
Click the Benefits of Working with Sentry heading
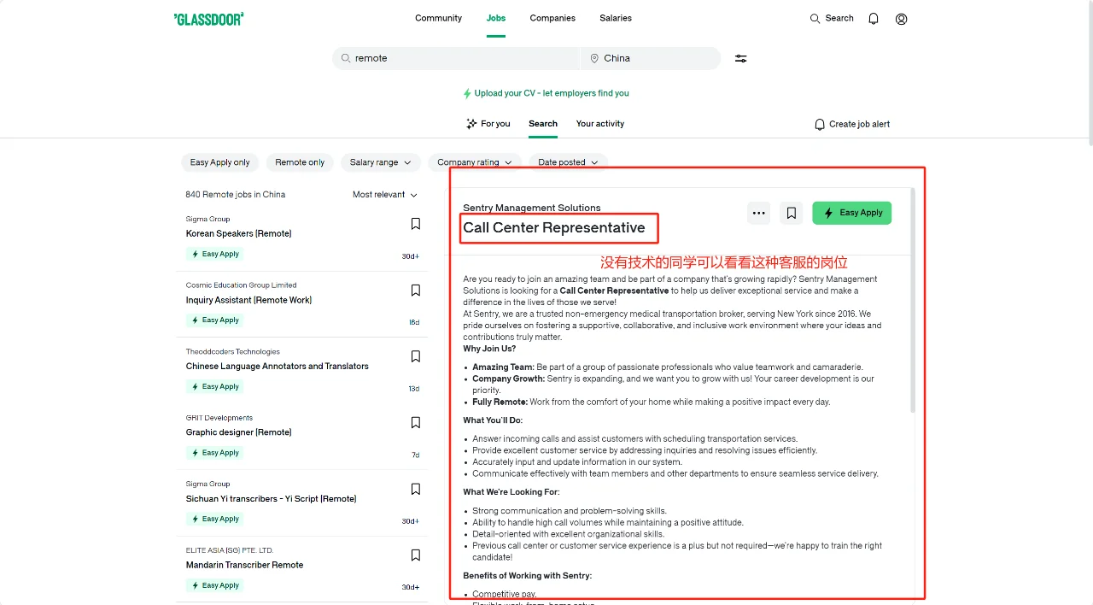point(528,576)
